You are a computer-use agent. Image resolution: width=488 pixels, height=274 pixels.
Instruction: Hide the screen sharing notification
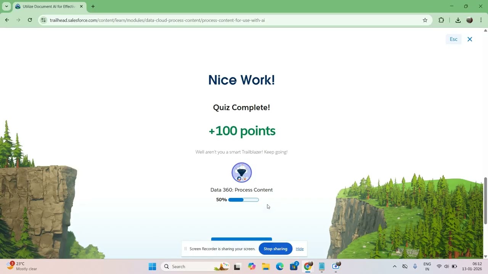[x=300, y=249]
